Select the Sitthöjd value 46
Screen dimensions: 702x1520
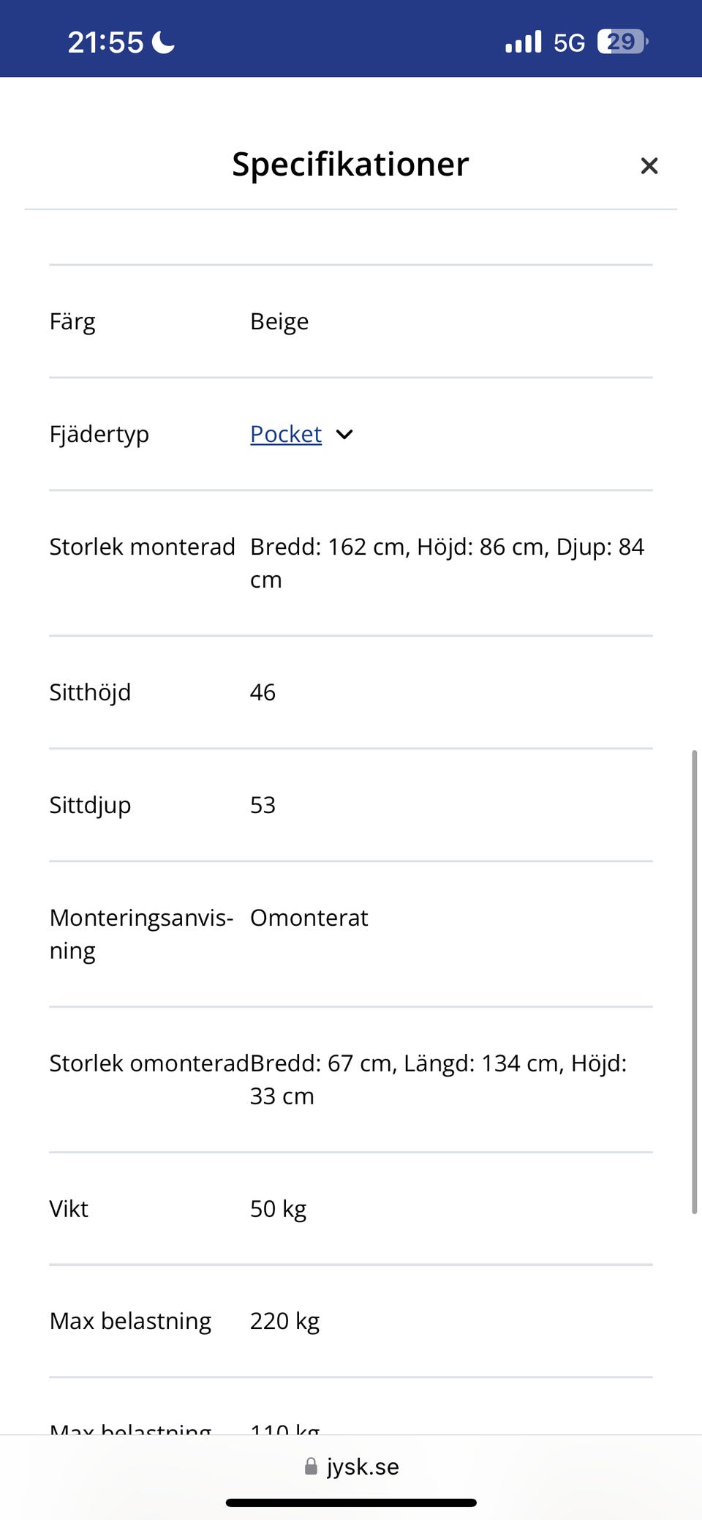click(x=263, y=692)
